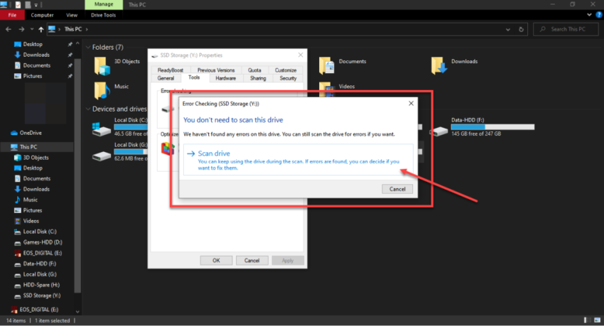Select the Downloads folder icon in main pane
604x326 pixels.
coord(439,65)
